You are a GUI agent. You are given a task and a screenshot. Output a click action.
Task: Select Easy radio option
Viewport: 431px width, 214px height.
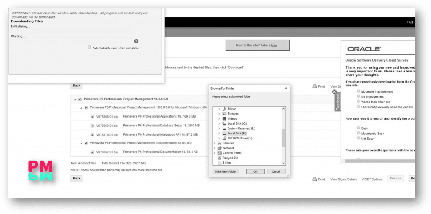(x=359, y=128)
